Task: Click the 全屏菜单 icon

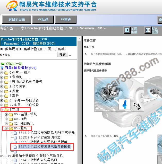Action: coord(127,30)
